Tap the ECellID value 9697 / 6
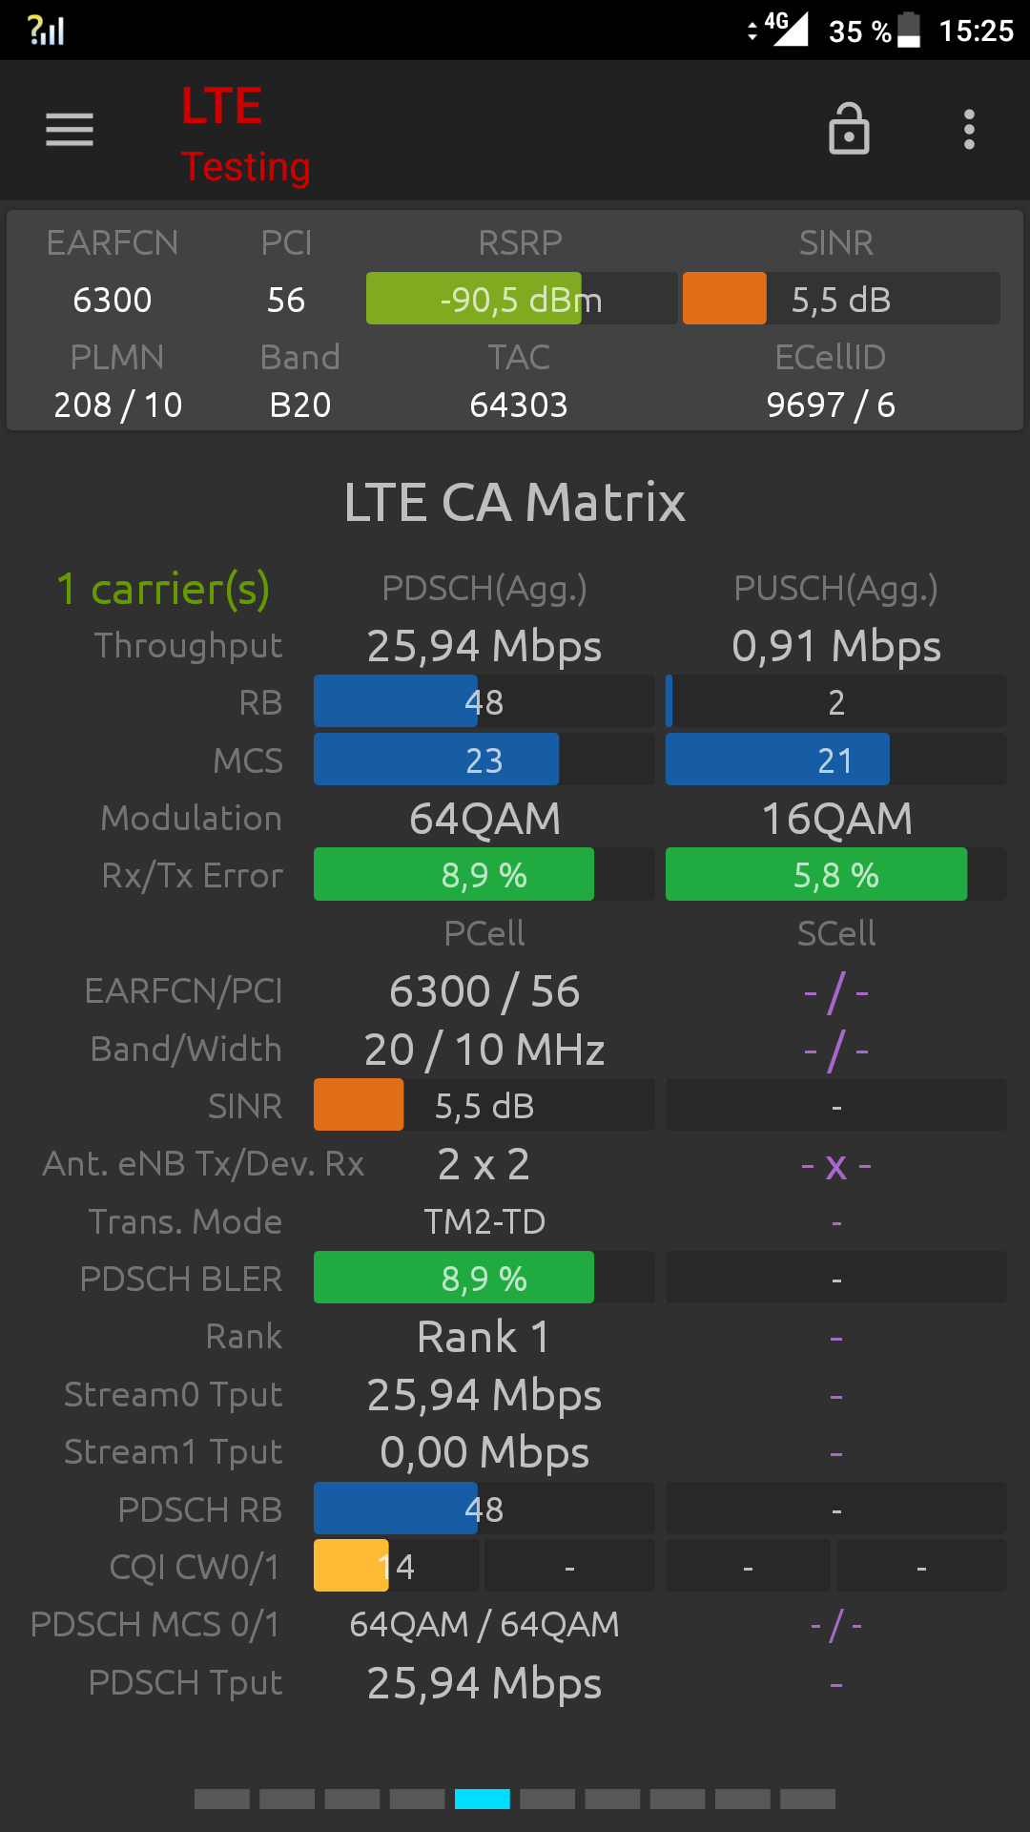This screenshot has height=1832, width=1030. point(831,405)
